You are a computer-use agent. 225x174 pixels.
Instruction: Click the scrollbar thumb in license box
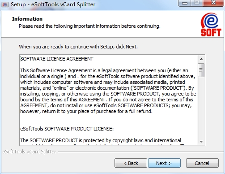click(x=201, y=70)
